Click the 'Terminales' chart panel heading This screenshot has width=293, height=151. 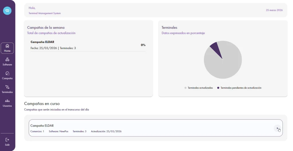point(169,28)
